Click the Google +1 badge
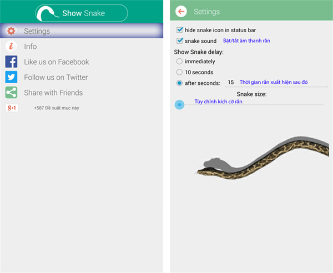Viewport: 333px width, 273px height. tap(12, 108)
